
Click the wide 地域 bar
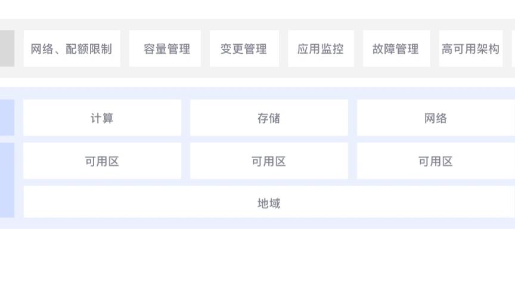pyautogui.click(x=269, y=202)
